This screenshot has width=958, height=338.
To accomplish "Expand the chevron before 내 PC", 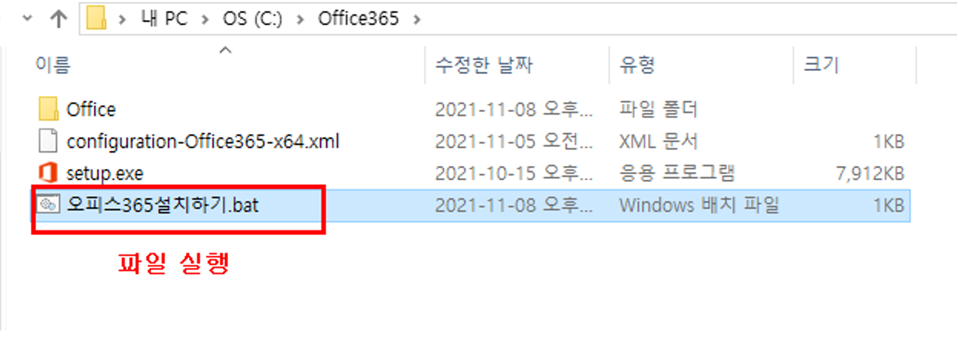I will click(122, 20).
